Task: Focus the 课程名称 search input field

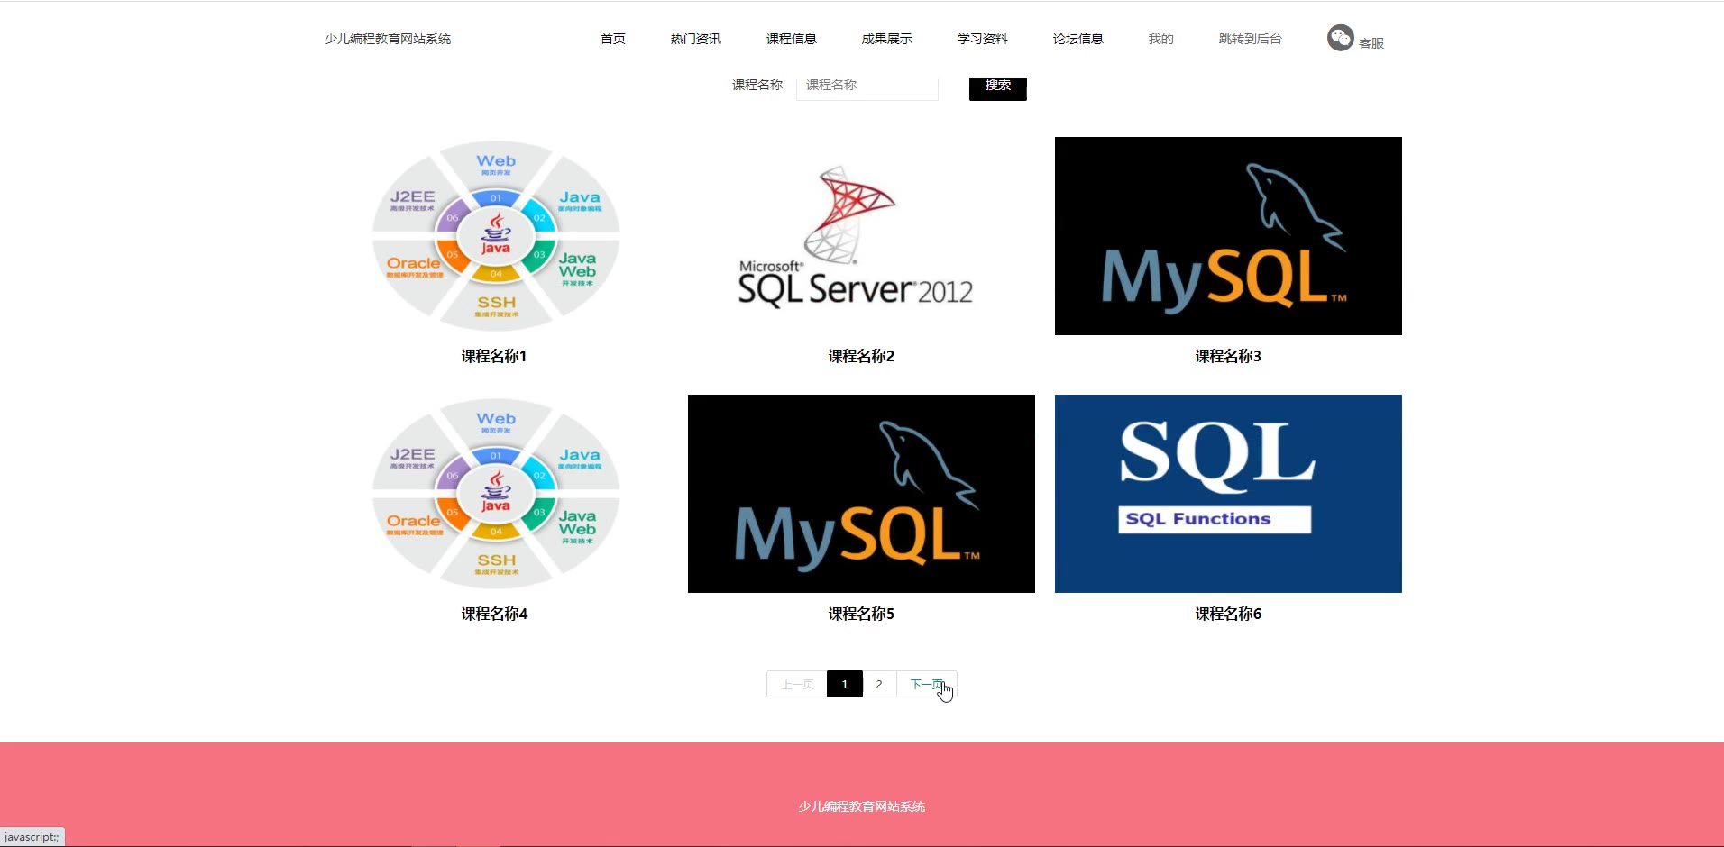Action: pos(867,86)
